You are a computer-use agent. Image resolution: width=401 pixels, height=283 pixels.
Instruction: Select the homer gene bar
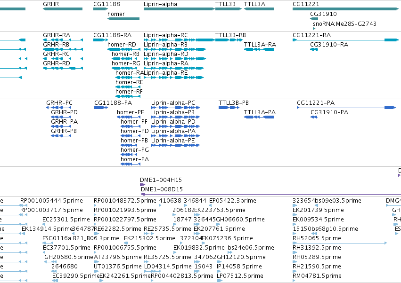[123, 19]
